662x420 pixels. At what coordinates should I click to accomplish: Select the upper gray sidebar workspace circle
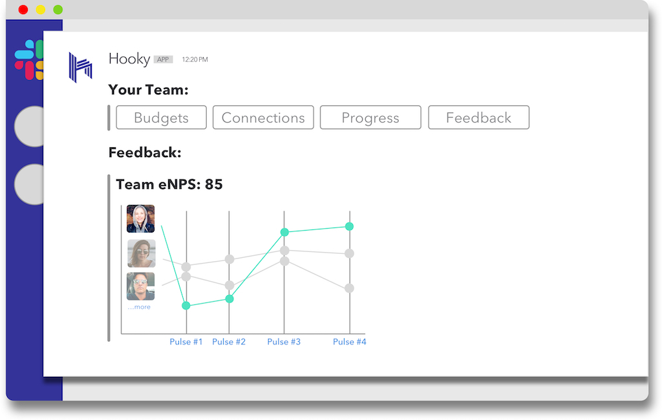click(x=30, y=126)
